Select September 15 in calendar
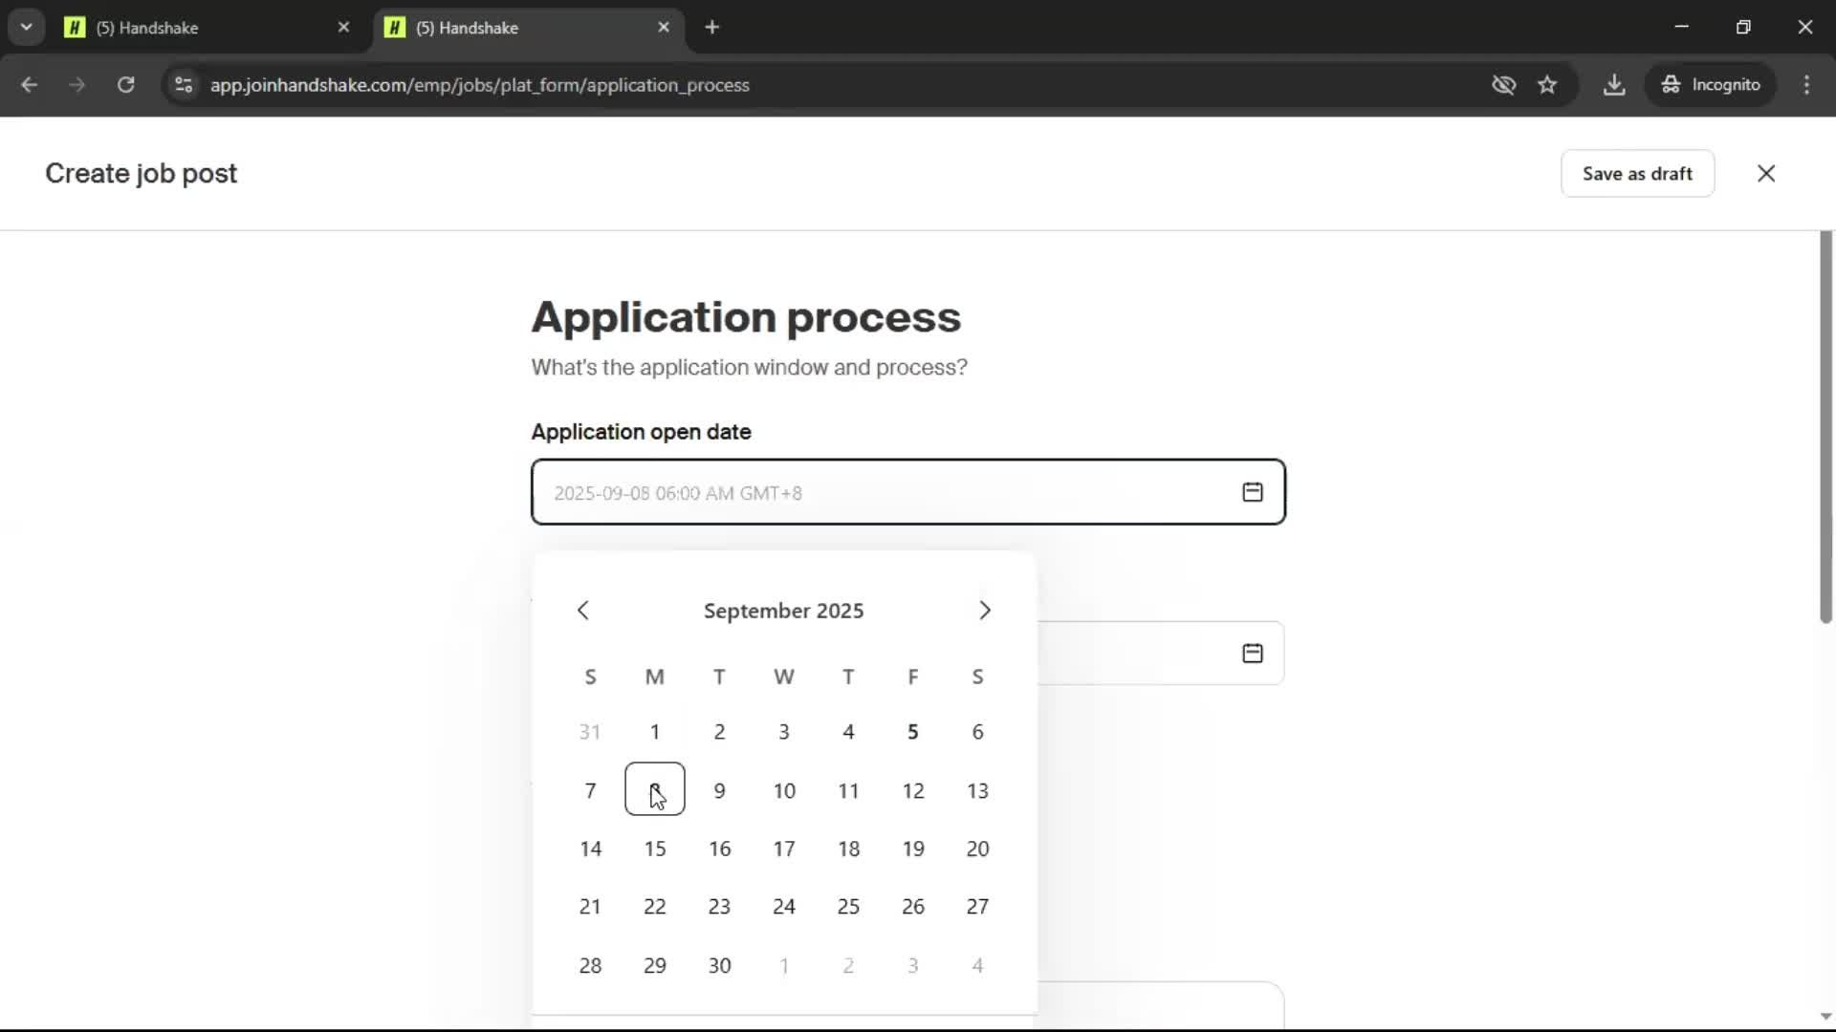This screenshot has height=1032, width=1836. click(655, 849)
